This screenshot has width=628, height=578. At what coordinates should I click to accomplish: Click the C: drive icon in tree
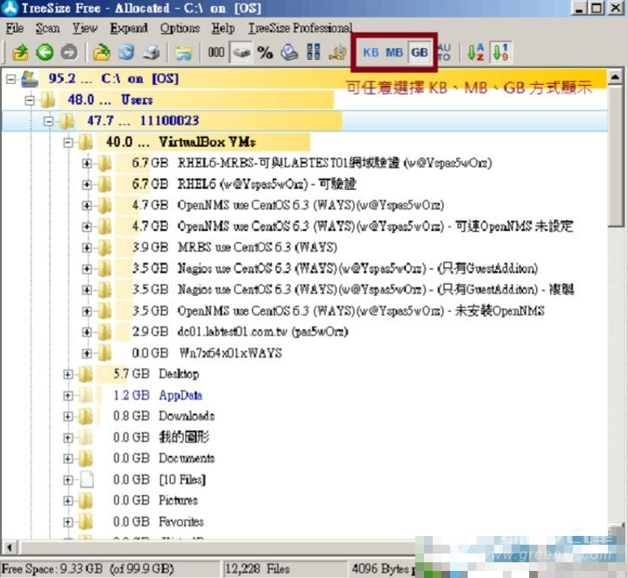click(x=30, y=79)
